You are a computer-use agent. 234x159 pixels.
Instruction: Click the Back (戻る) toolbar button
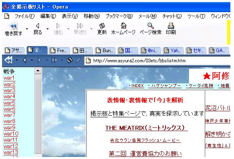point(37,29)
